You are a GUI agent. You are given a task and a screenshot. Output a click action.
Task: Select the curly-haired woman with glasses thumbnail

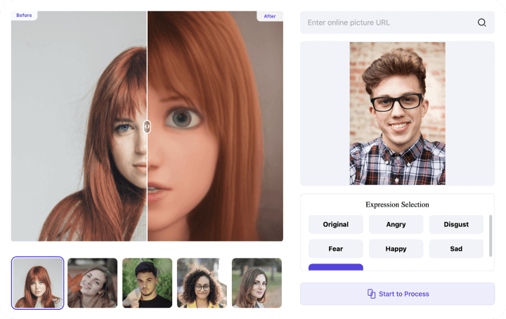[202, 282]
